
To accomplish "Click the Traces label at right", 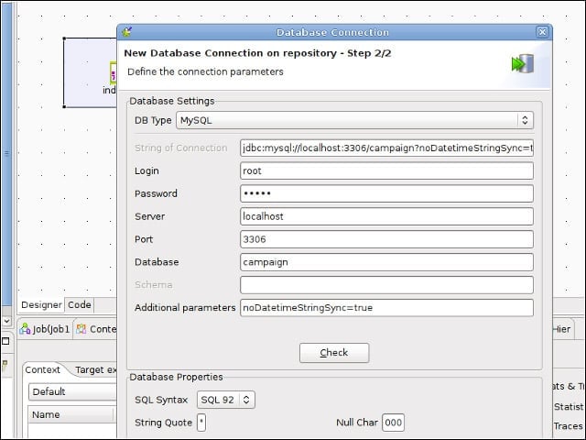I will (x=569, y=425).
